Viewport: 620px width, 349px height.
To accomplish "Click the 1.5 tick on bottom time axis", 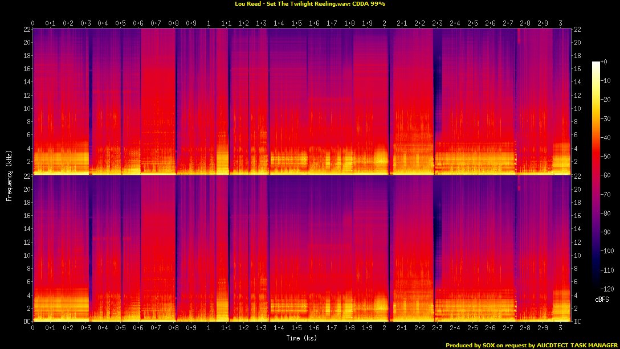I will click(296, 328).
